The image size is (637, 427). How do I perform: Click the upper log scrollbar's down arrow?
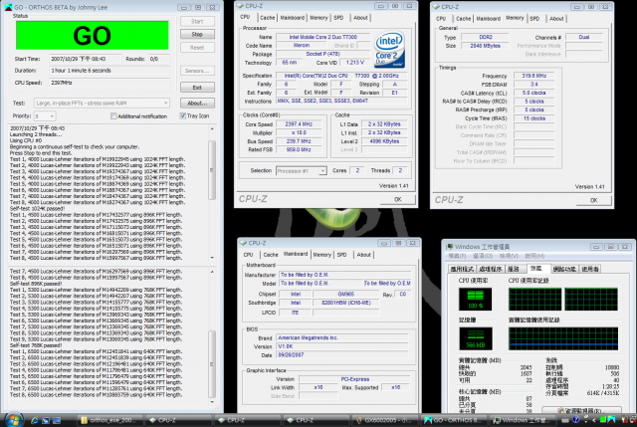click(212, 258)
